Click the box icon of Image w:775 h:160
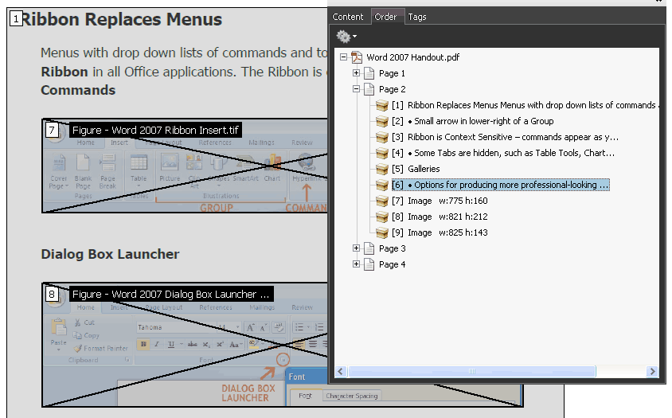The image size is (672, 418). pos(382,200)
